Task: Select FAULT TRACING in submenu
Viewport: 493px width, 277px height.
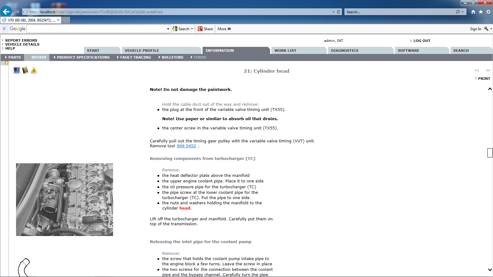Action: coord(135,57)
